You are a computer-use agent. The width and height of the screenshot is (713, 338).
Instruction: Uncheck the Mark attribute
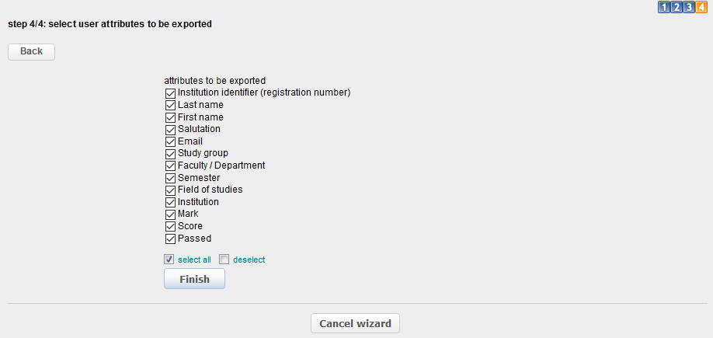tap(171, 214)
